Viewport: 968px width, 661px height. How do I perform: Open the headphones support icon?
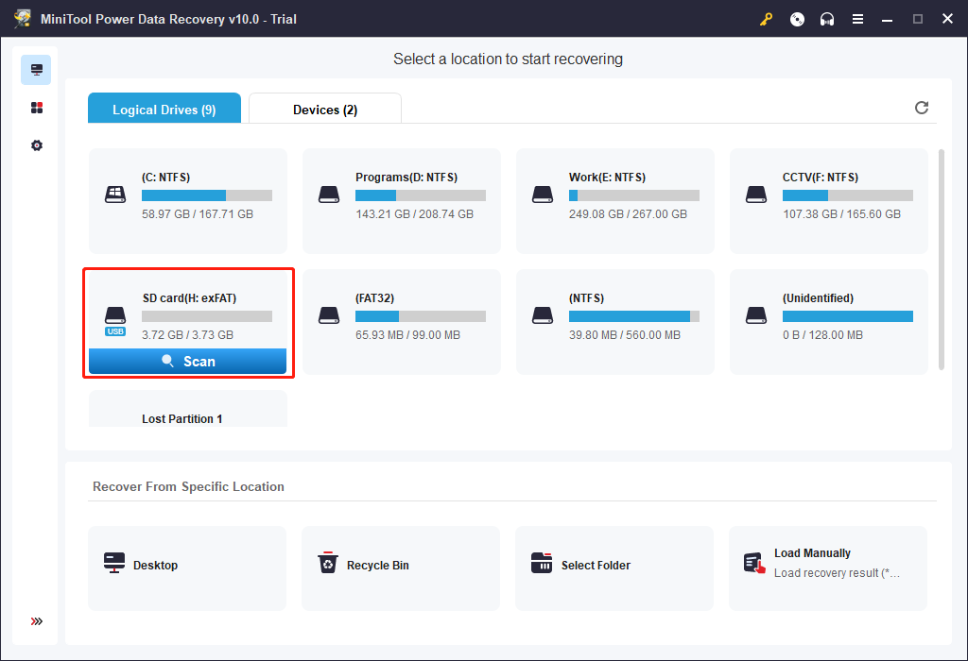click(826, 19)
